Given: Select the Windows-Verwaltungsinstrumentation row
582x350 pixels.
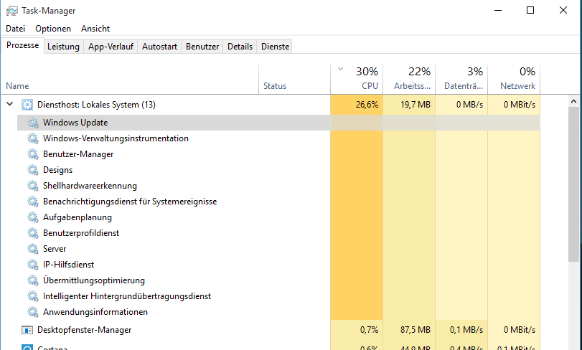Looking at the screenshot, I should [x=278, y=138].
